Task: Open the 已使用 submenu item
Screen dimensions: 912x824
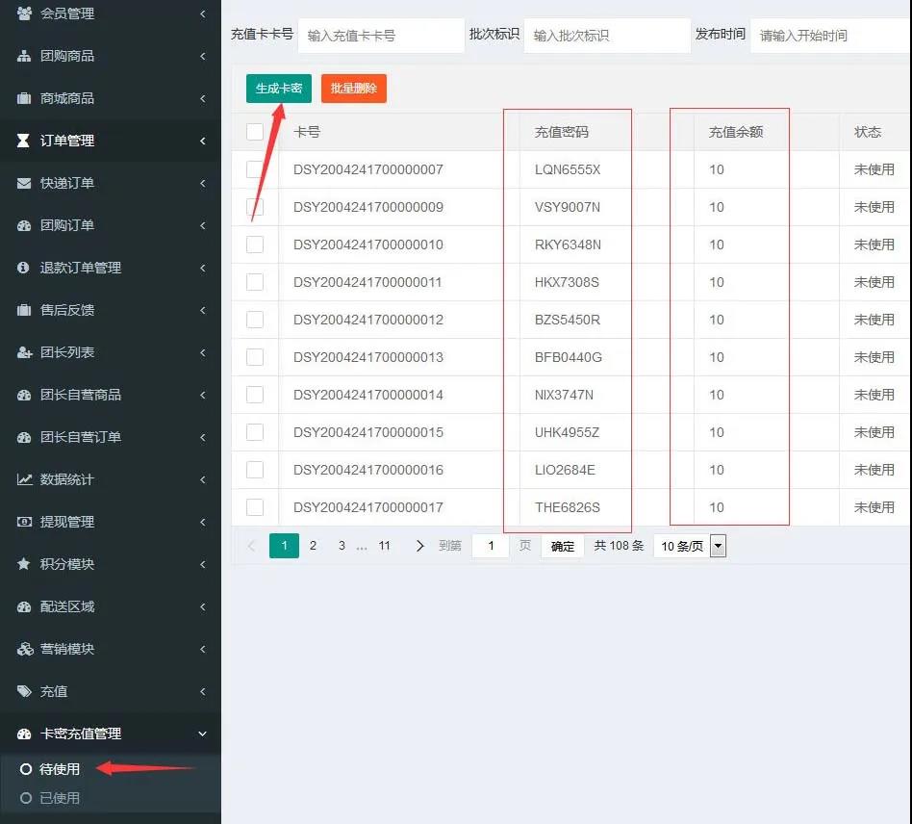Action: pyautogui.click(x=60, y=798)
